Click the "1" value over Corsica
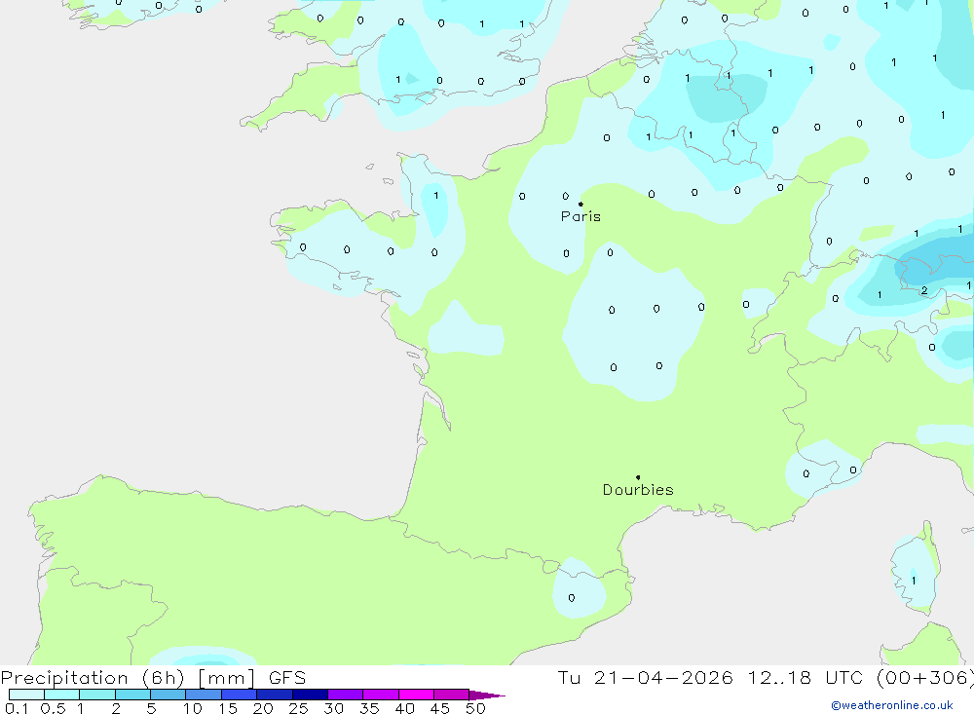The image size is (974, 714). coord(914,581)
